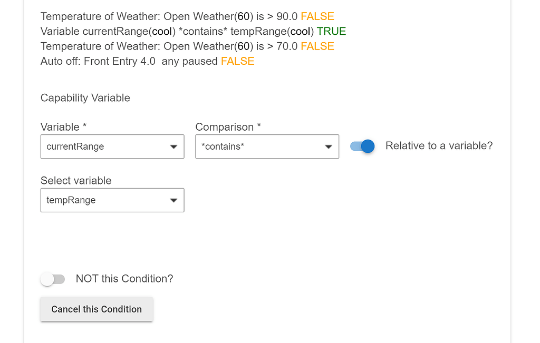
Task: Click inside the tempRange input field
Action: tap(95, 201)
